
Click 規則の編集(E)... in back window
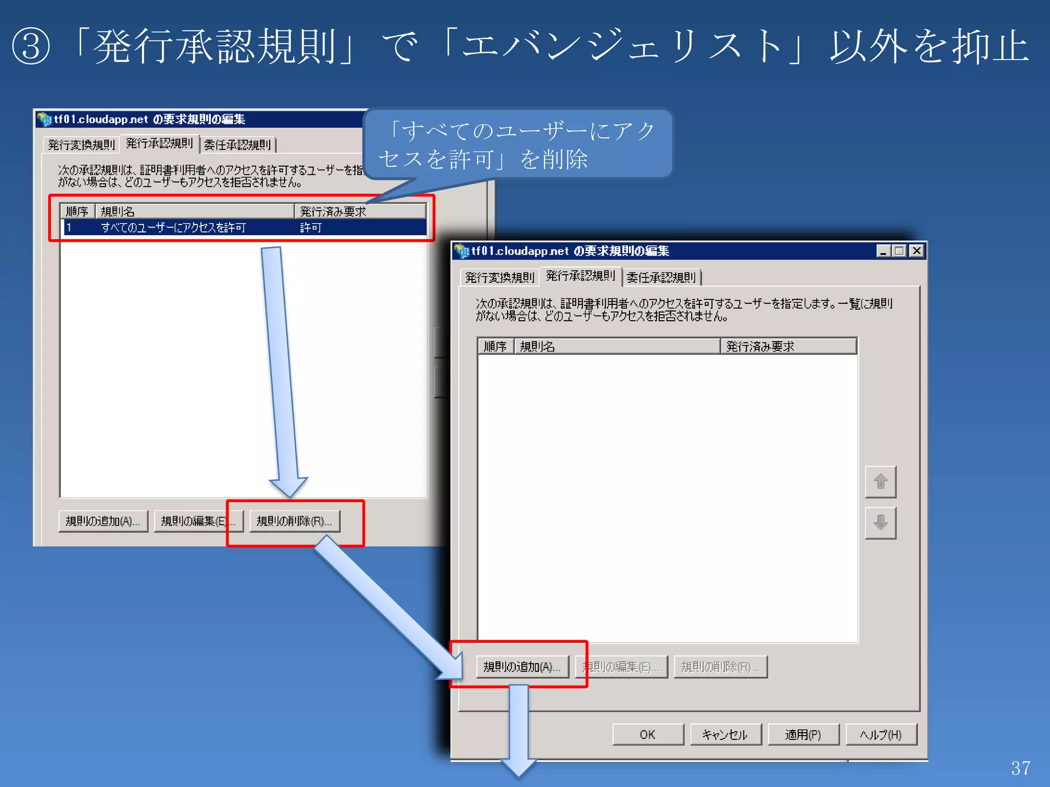199,521
